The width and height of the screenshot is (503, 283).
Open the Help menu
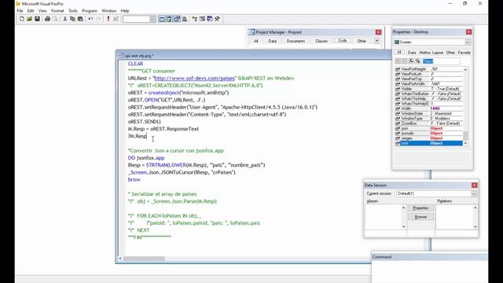pos(125,11)
